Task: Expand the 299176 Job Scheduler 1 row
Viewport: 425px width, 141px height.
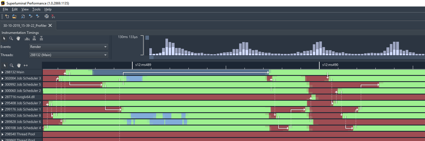Action: [x=3, y=109]
